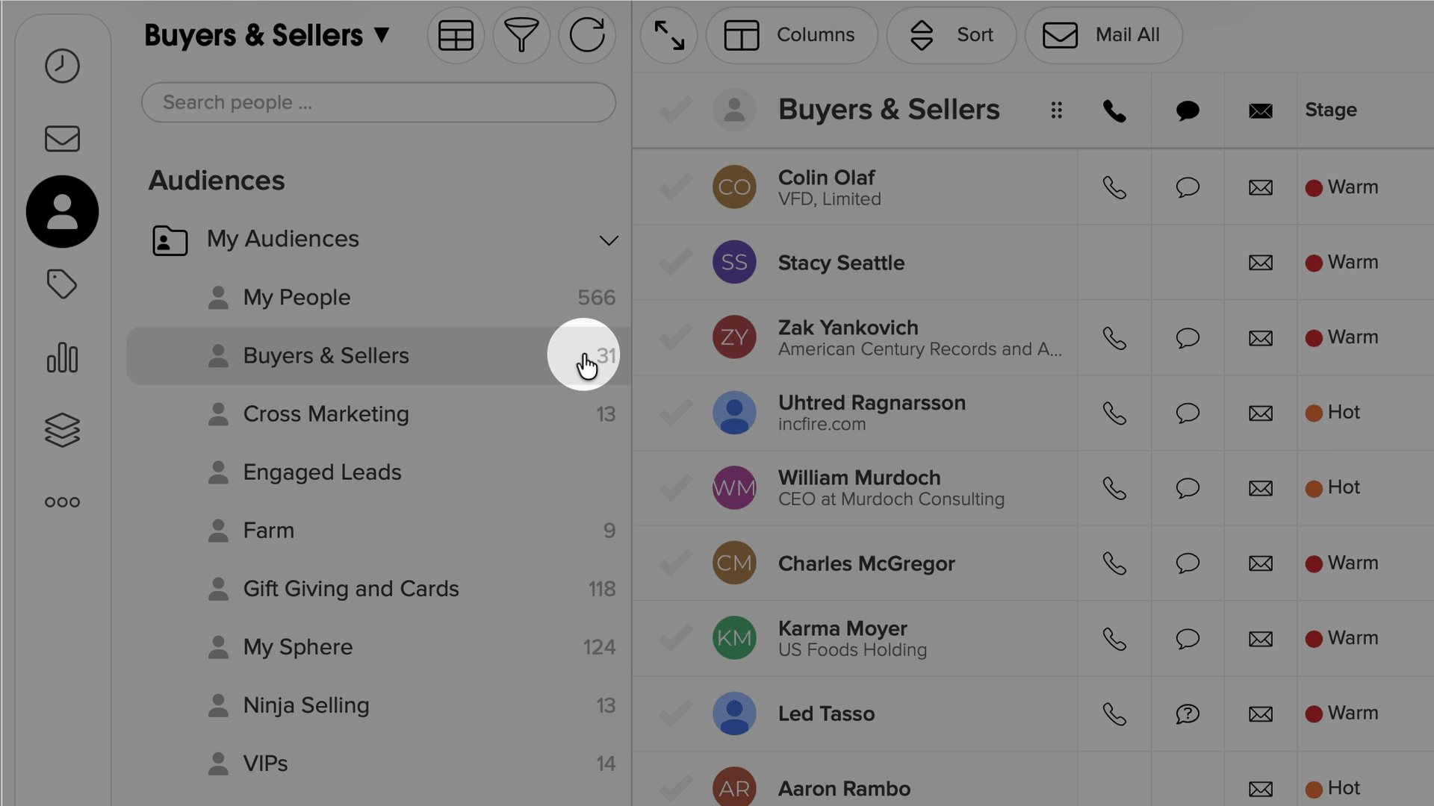Open the more options ellipsis sidebar menu
Image resolution: width=1434 pixels, height=806 pixels.
(62, 502)
